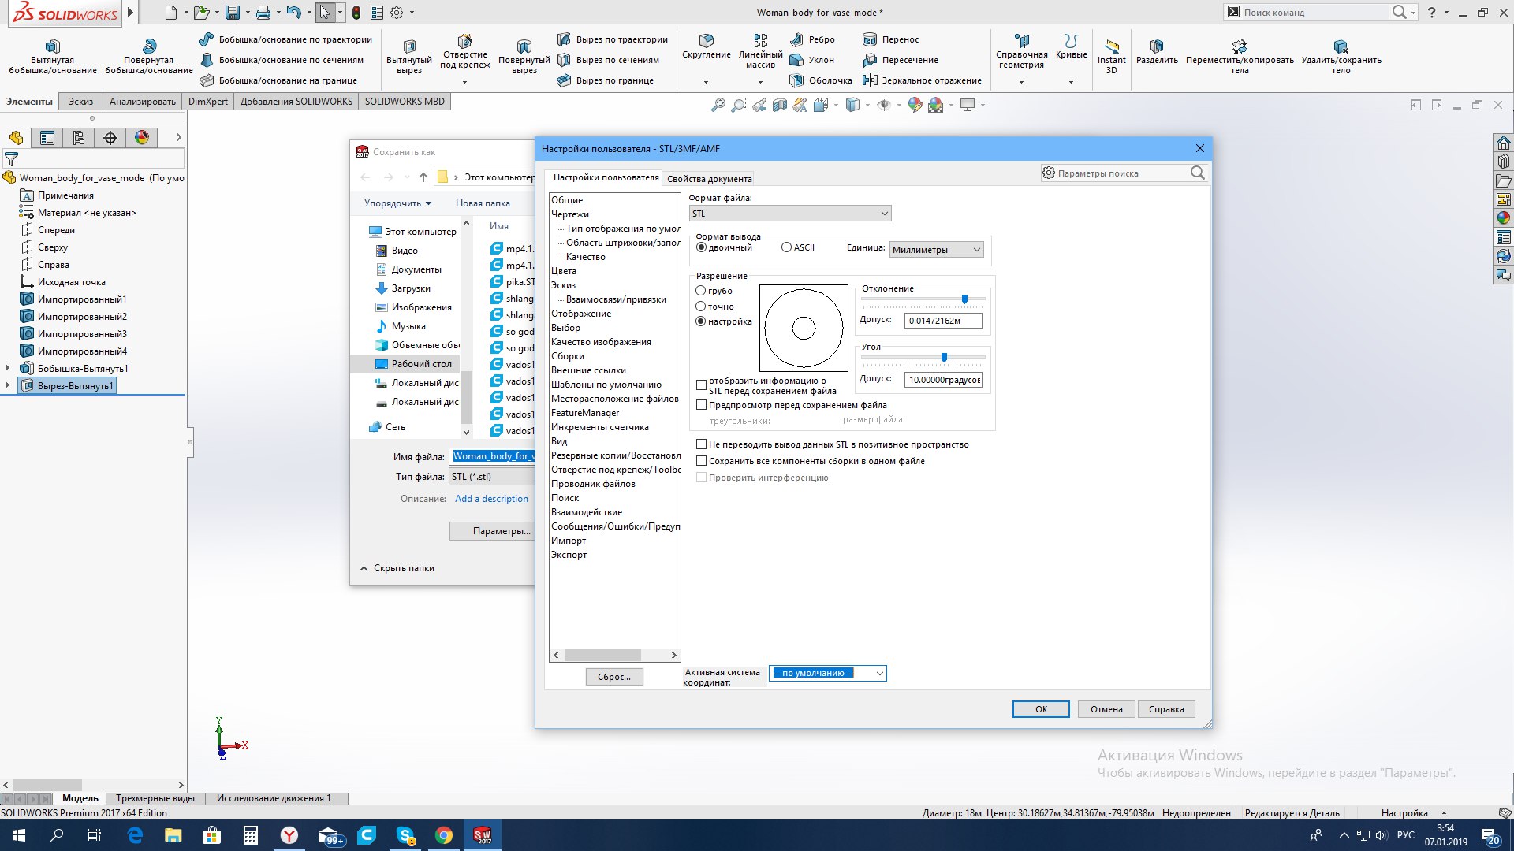The width and height of the screenshot is (1514, 851).
Task: Expand Активная система координат dropdown
Action: [828, 673]
